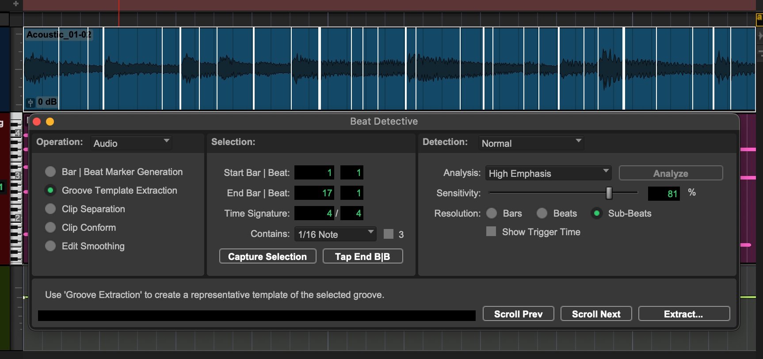Set resolution to Beats
Image resolution: width=763 pixels, height=359 pixels.
point(542,213)
